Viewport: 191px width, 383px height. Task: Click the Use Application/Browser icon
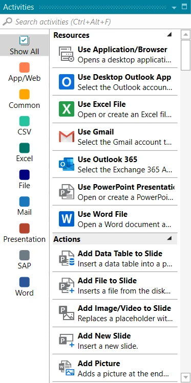67,54
